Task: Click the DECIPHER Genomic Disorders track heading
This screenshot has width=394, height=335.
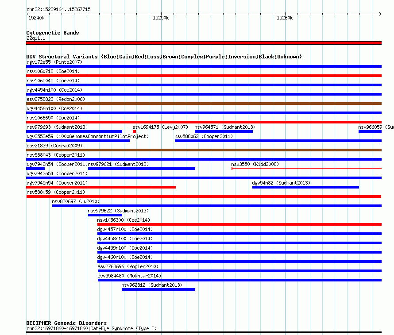Action: tap(66, 323)
